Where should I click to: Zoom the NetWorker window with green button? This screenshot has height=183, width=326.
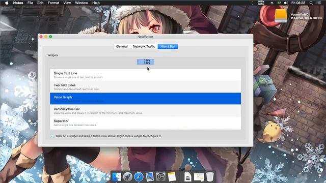(x=50, y=37)
